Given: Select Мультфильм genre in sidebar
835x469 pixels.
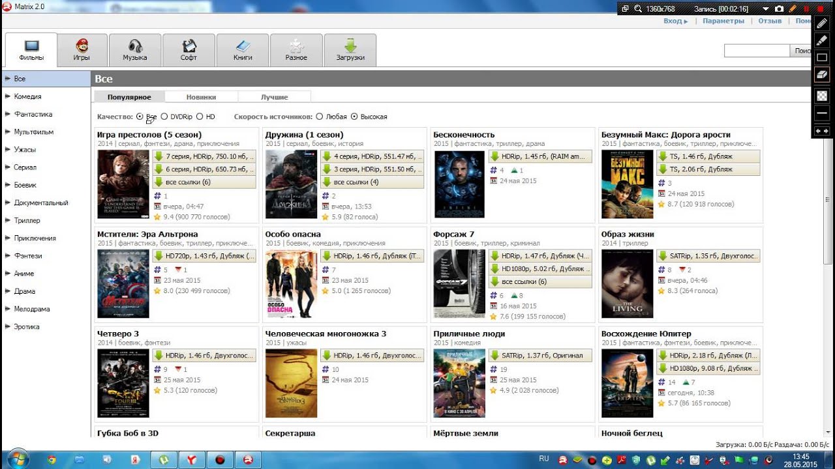Looking at the screenshot, I should click(45, 132).
